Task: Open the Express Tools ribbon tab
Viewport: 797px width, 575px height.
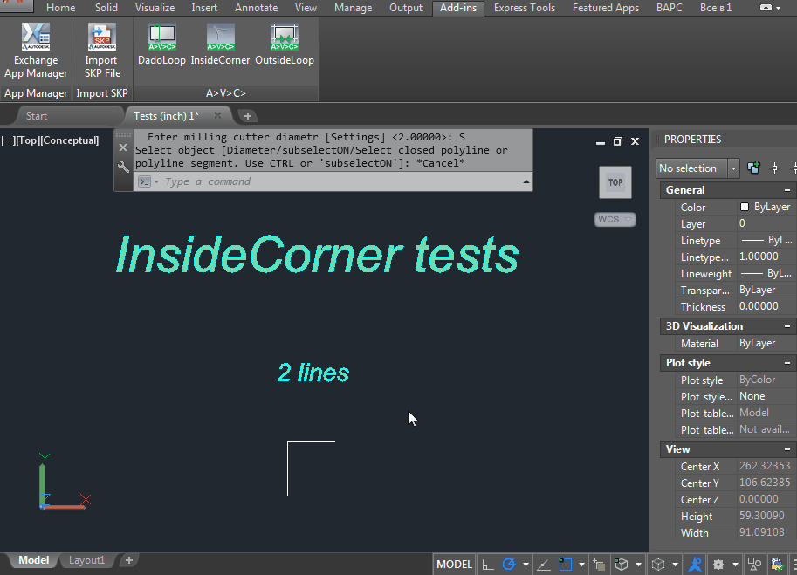Action: tap(525, 8)
